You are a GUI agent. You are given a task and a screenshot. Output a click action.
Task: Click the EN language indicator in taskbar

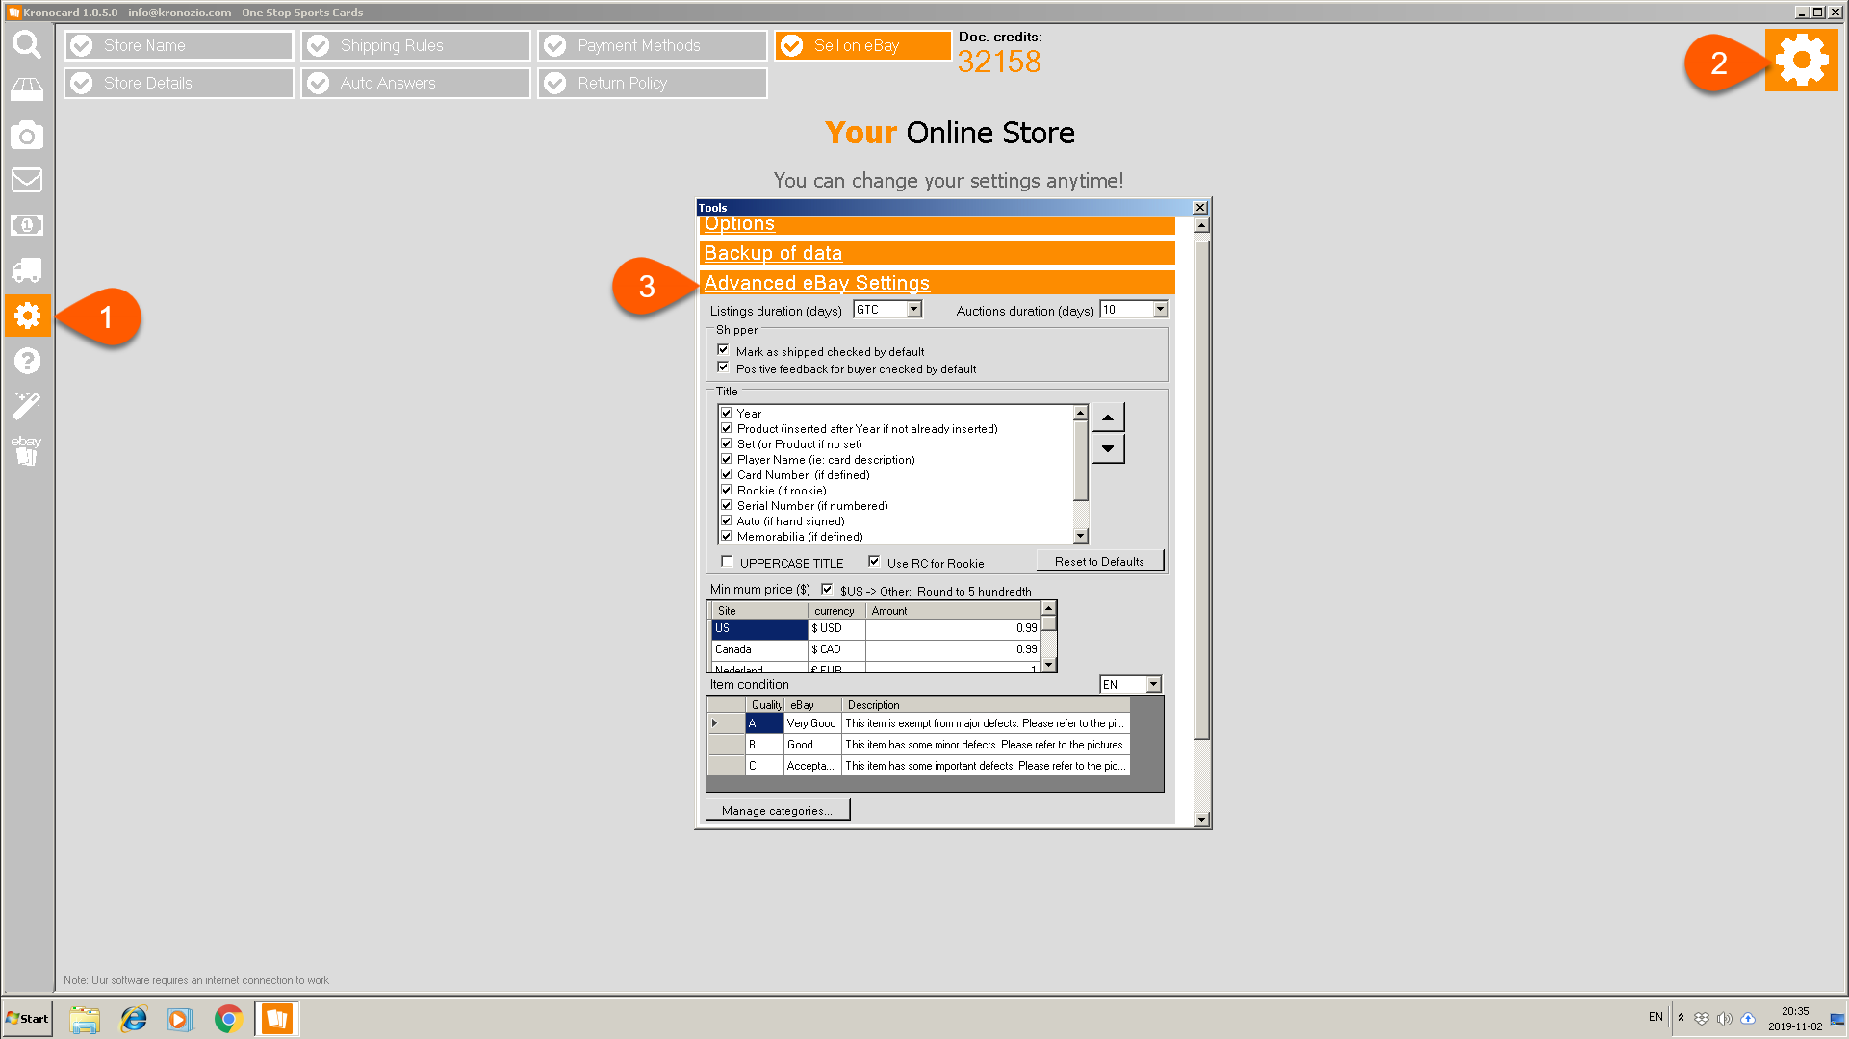(1656, 1017)
